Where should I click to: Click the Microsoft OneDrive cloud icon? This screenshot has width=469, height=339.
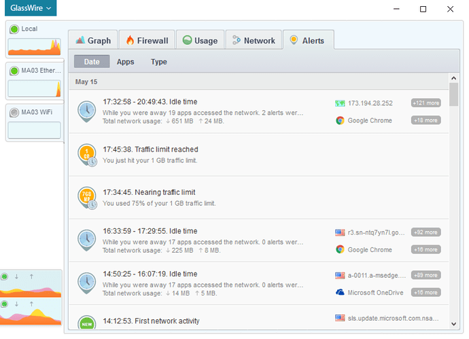[340, 292]
